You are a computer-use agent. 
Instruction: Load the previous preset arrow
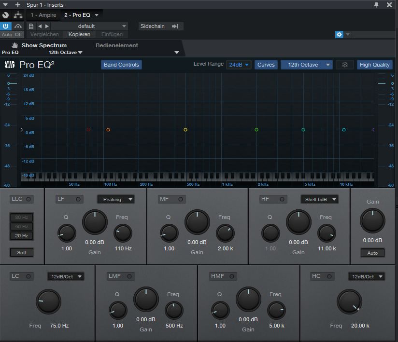click(x=40, y=26)
